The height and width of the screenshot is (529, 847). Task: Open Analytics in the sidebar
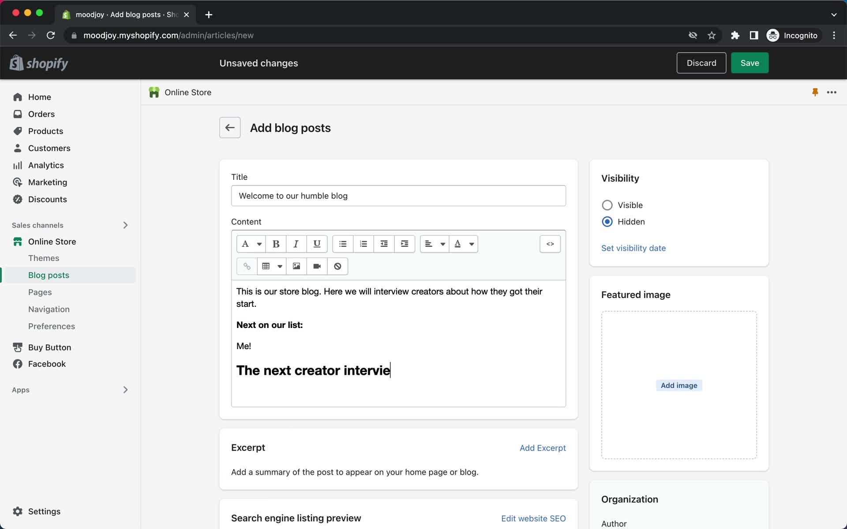pos(46,165)
